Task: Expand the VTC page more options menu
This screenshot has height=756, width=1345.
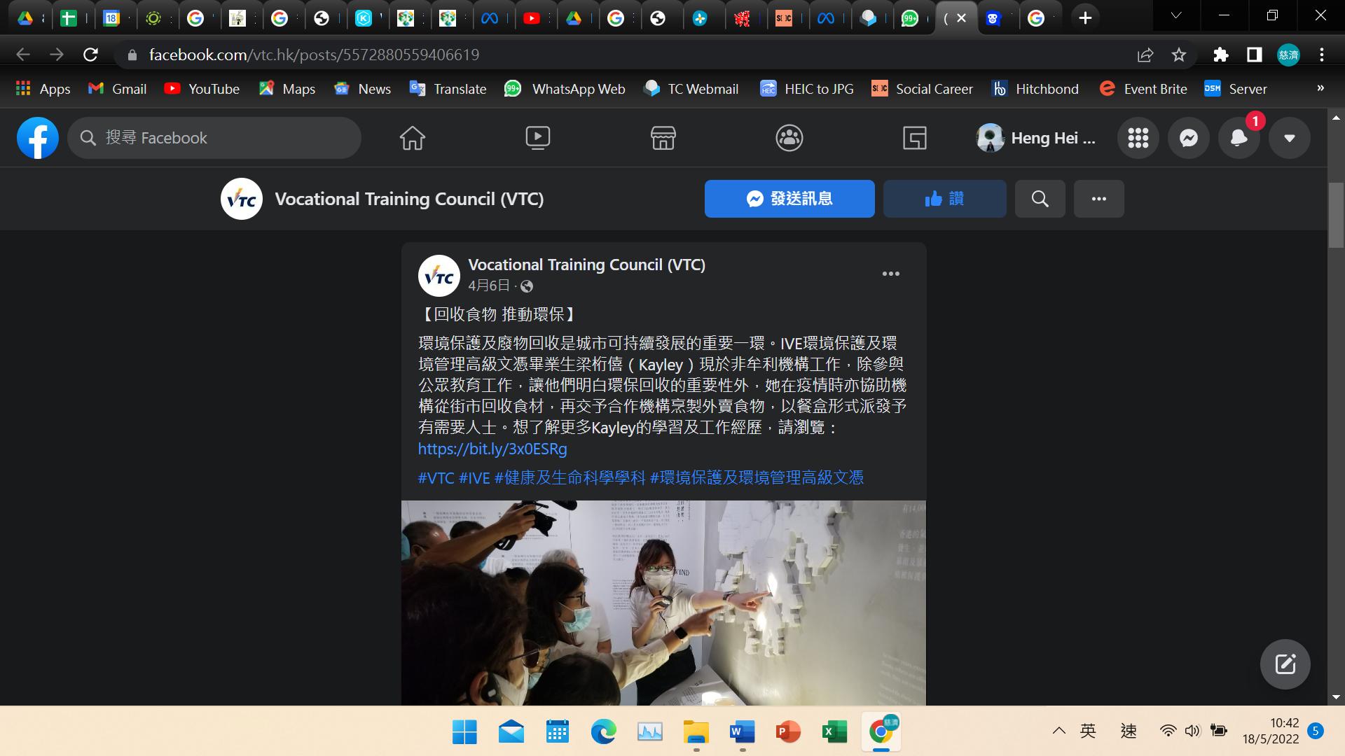Action: [1098, 199]
